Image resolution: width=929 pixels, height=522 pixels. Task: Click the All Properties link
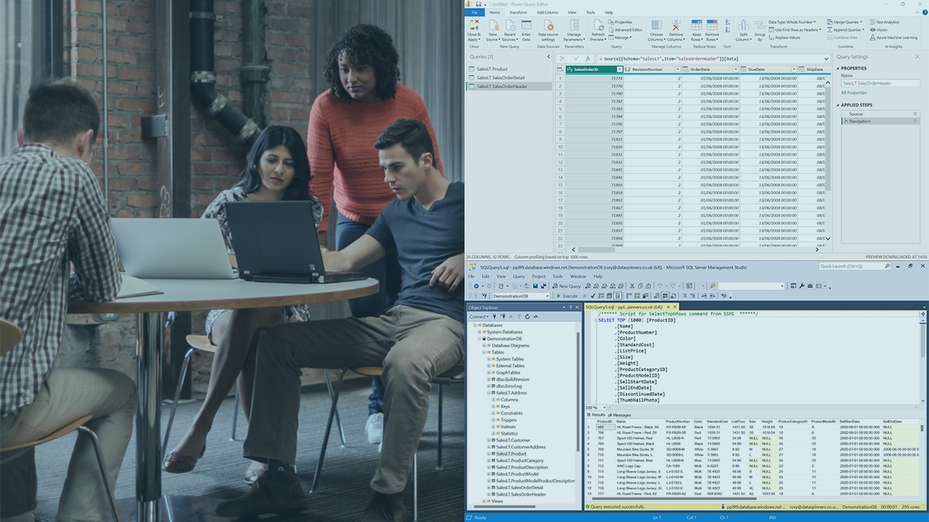point(854,93)
